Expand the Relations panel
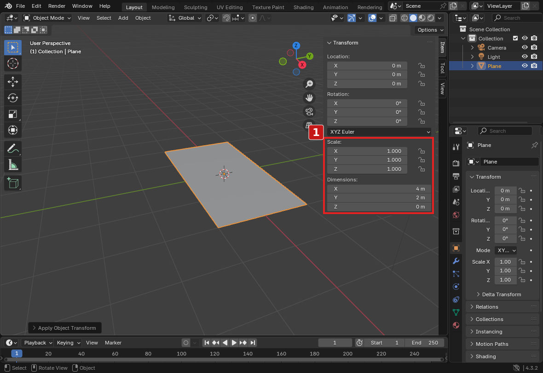 coord(486,307)
